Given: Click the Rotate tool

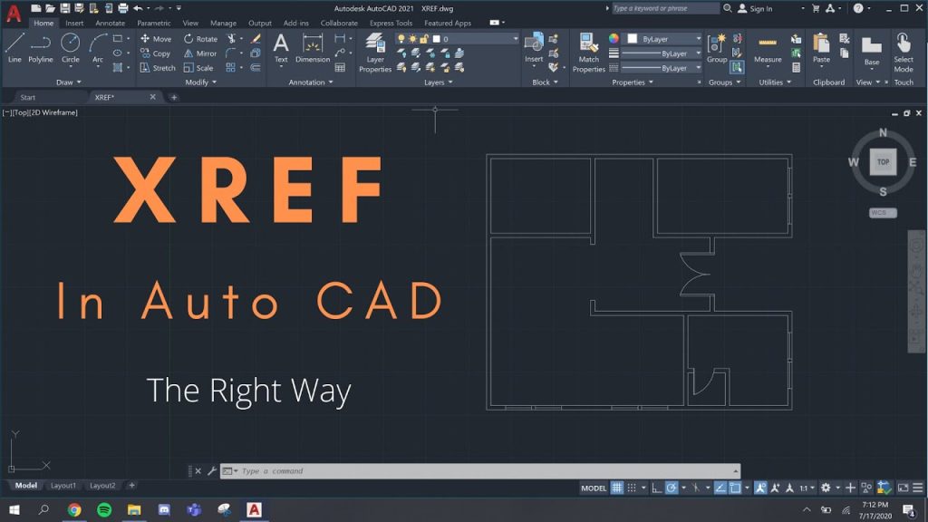Looking at the screenshot, I should (200, 38).
